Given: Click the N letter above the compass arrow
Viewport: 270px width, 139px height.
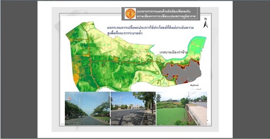Looking at the screenshot, I should pos(206,19).
